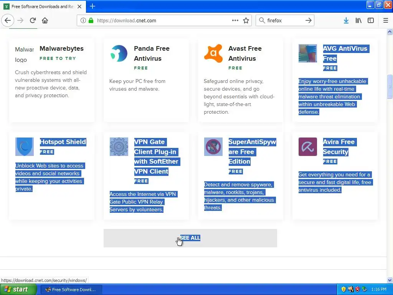Show site information via the info icon
This screenshot has height=295, width=393.
(x=83, y=20)
